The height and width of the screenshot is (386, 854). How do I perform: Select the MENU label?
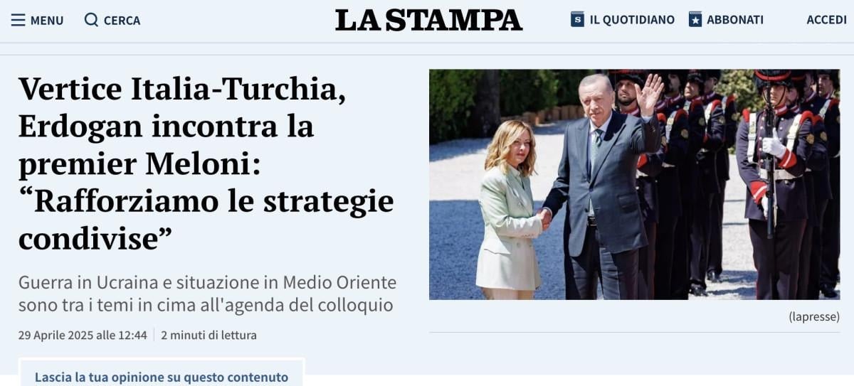point(47,21)
